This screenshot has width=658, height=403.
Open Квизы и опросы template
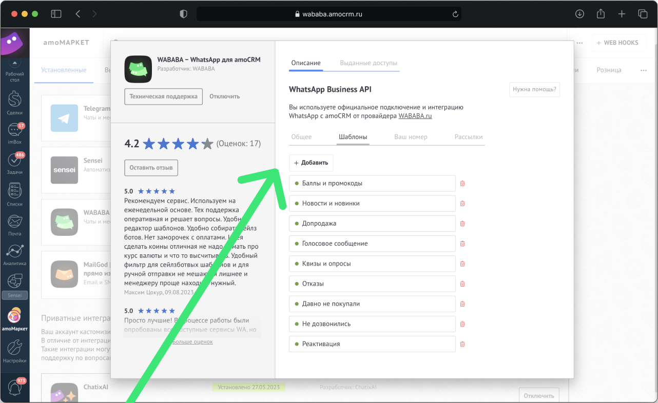tap(372, 264)
